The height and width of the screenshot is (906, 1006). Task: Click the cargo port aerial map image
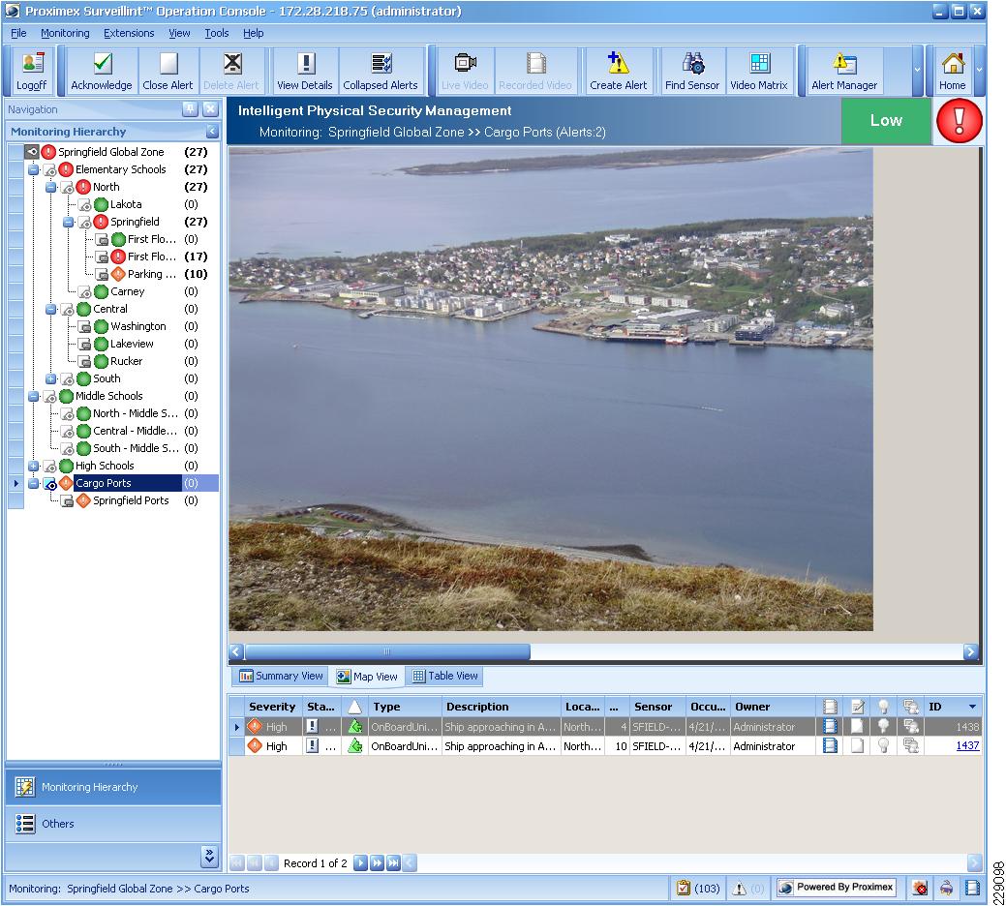pos(551,389)
